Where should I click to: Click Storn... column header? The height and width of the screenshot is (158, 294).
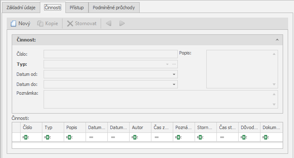[206, 127]
